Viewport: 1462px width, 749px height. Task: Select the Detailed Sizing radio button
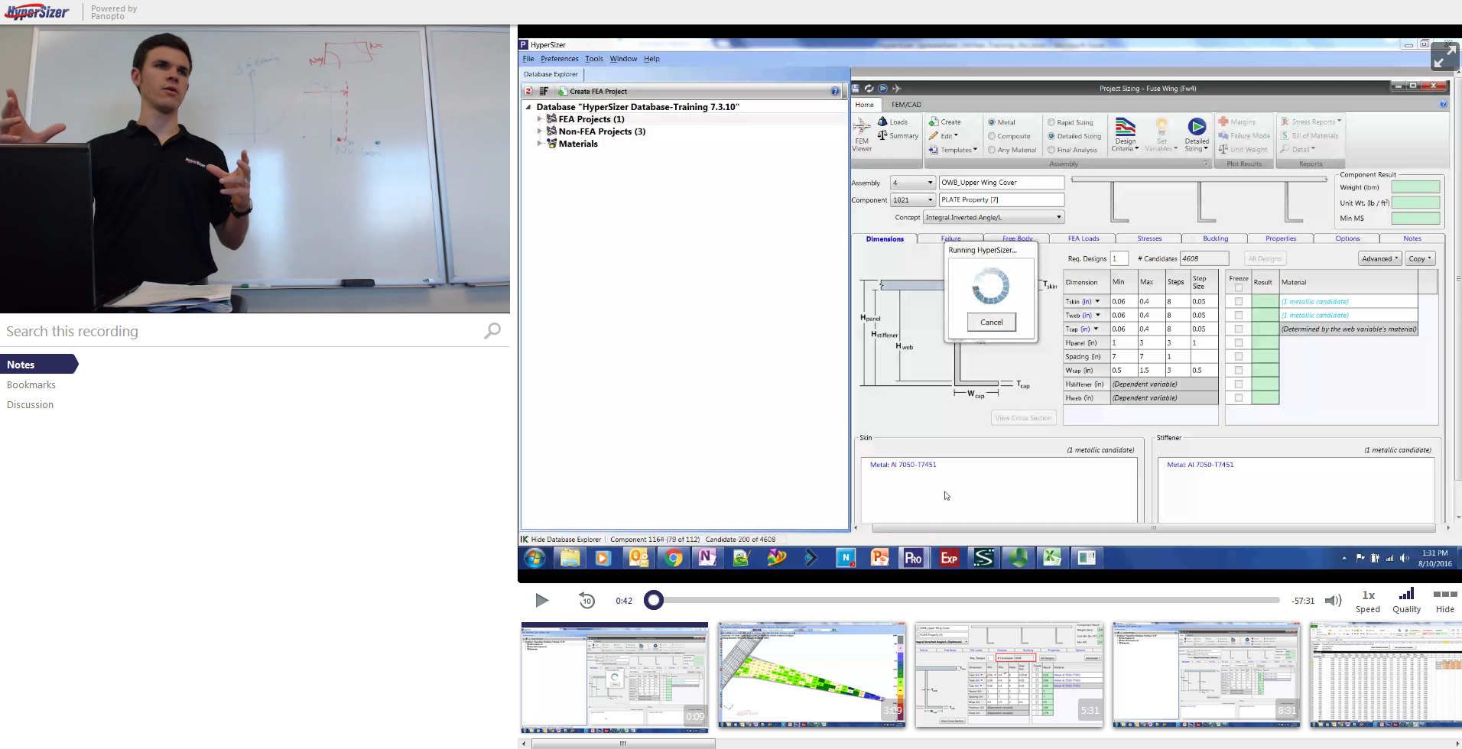pos(1051,136)
